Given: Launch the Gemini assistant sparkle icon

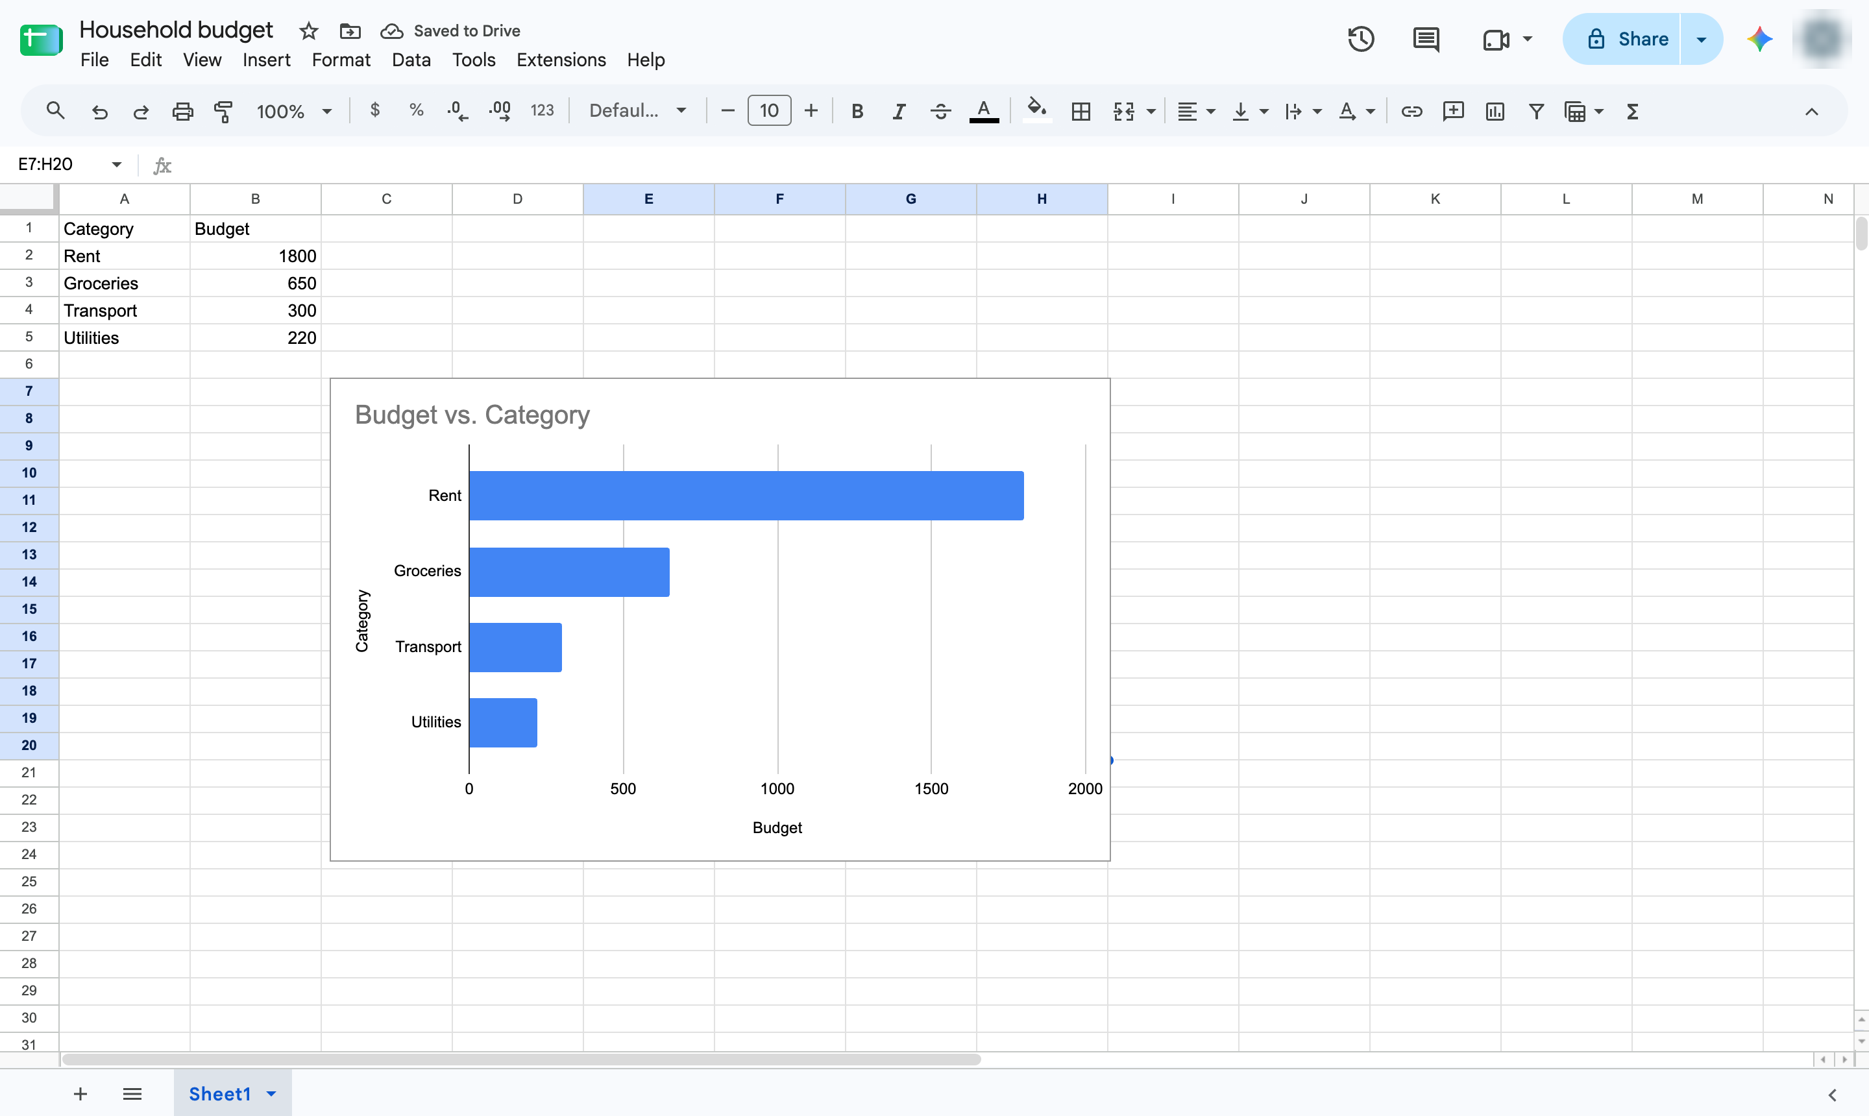Looking at the screenshot, I should coord(1760,39).
